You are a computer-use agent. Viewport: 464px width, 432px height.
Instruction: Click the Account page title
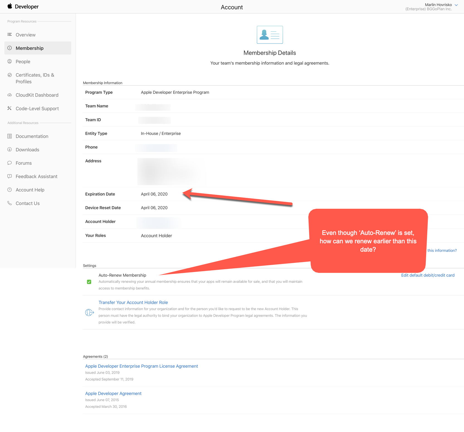(232, 7)
